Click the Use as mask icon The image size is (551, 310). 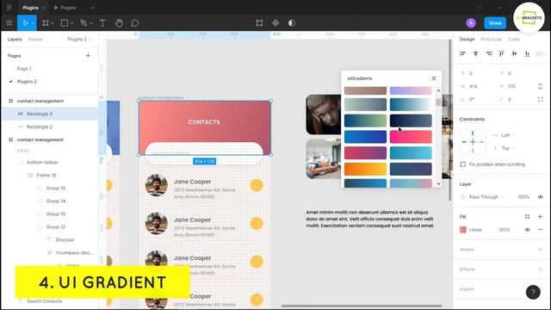pos(292,23)
